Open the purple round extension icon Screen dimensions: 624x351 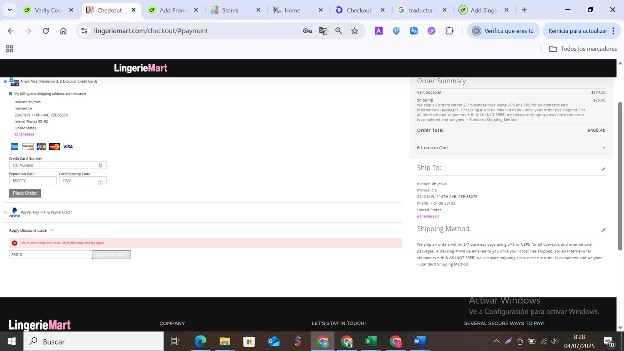click(x=431, y=31)
